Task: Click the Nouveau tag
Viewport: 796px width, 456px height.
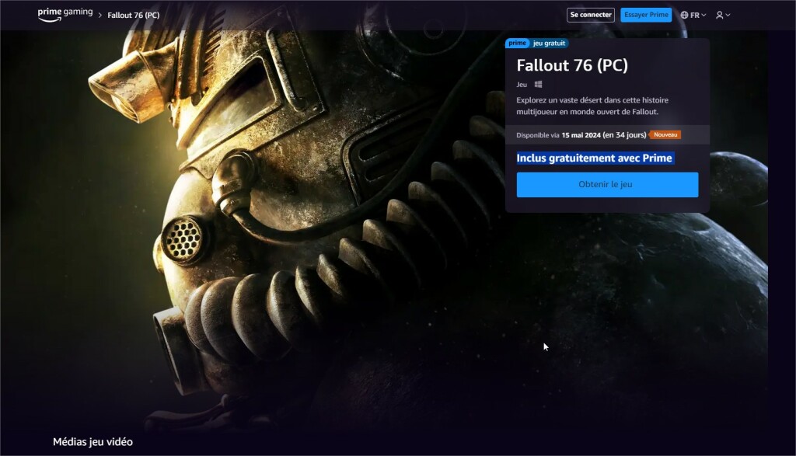Action: coord(665,135)
